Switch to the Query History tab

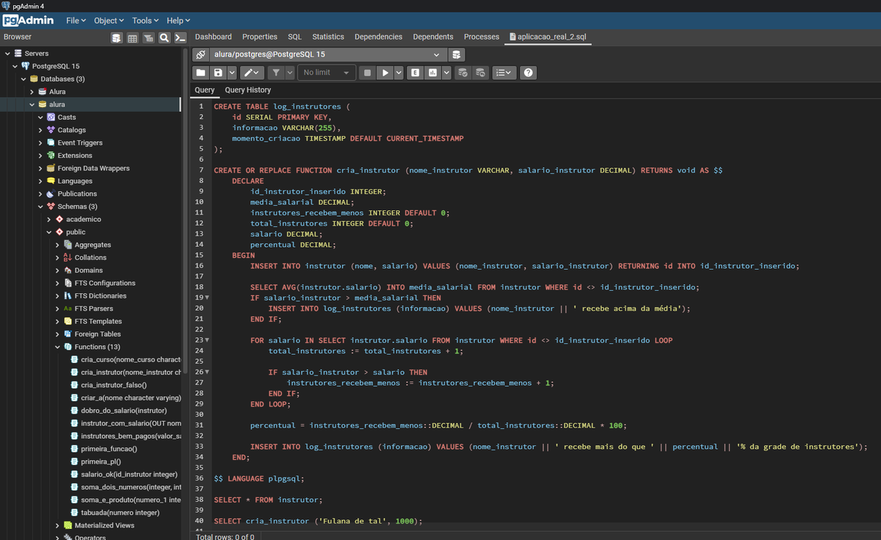[x=247, y=90]
